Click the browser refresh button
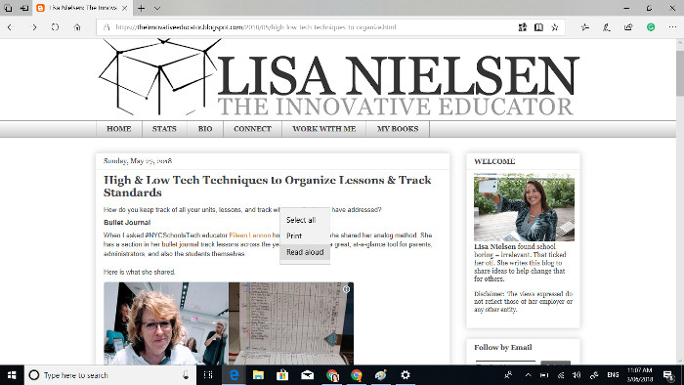 click(x=55, y=27)
